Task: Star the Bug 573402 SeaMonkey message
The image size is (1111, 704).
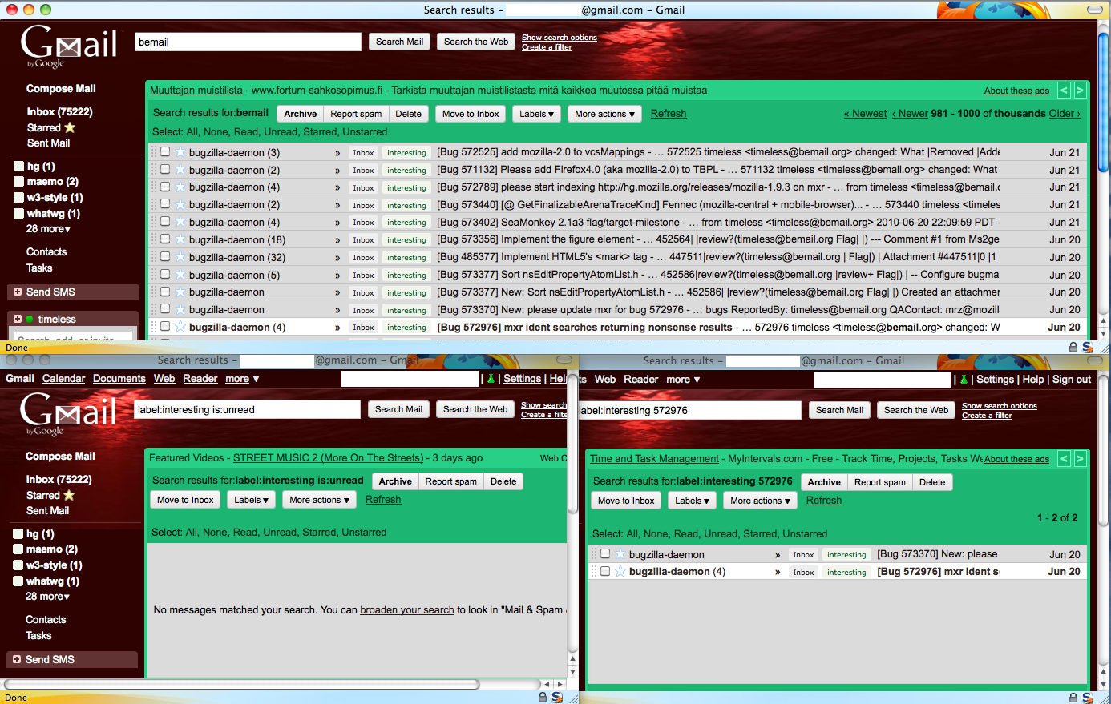Action: click(180, 222)
